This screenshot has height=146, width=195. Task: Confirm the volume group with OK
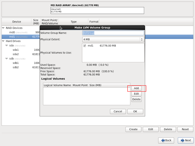(135, 112)
